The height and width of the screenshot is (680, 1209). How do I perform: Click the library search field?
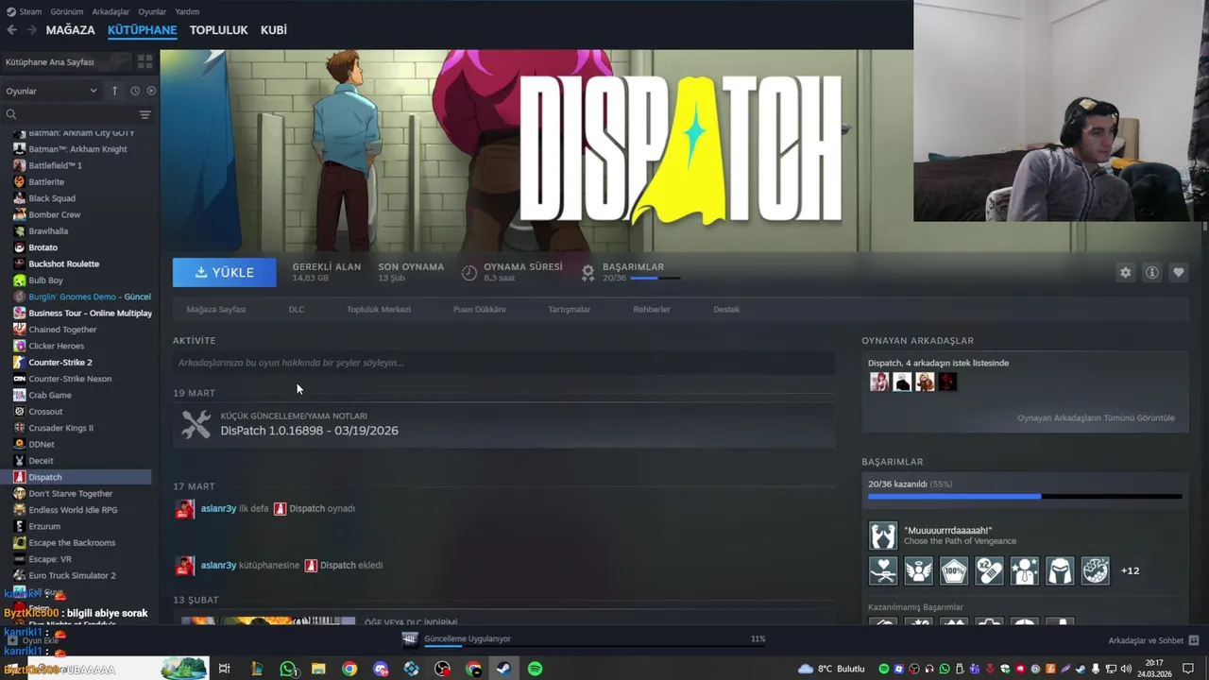pos(70,114)
